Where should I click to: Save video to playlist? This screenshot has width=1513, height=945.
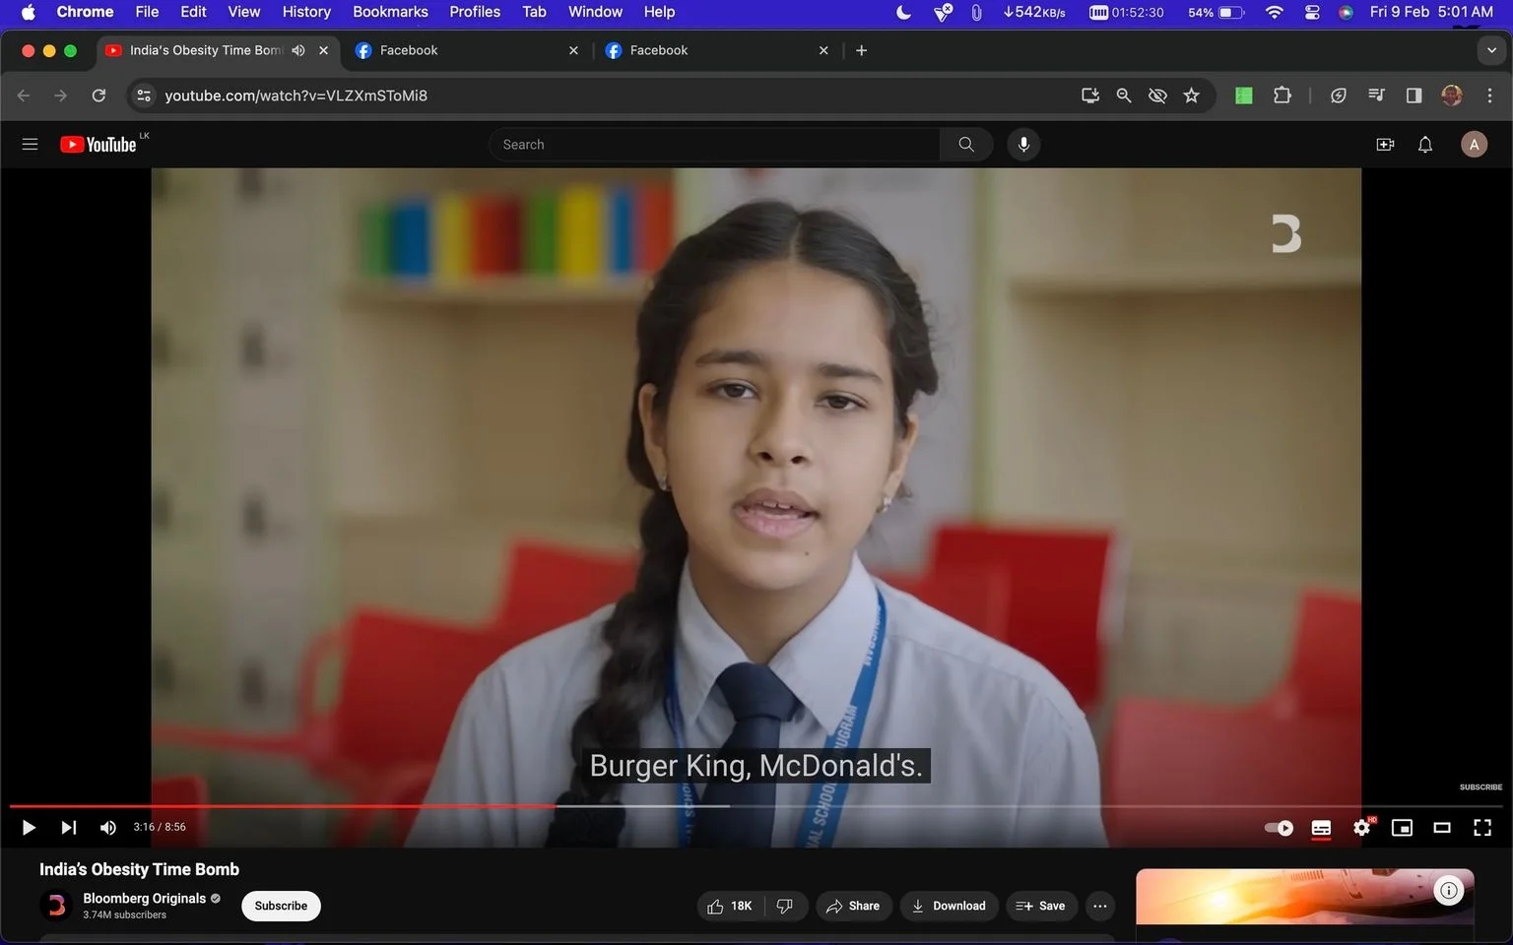click(1040, 906)
